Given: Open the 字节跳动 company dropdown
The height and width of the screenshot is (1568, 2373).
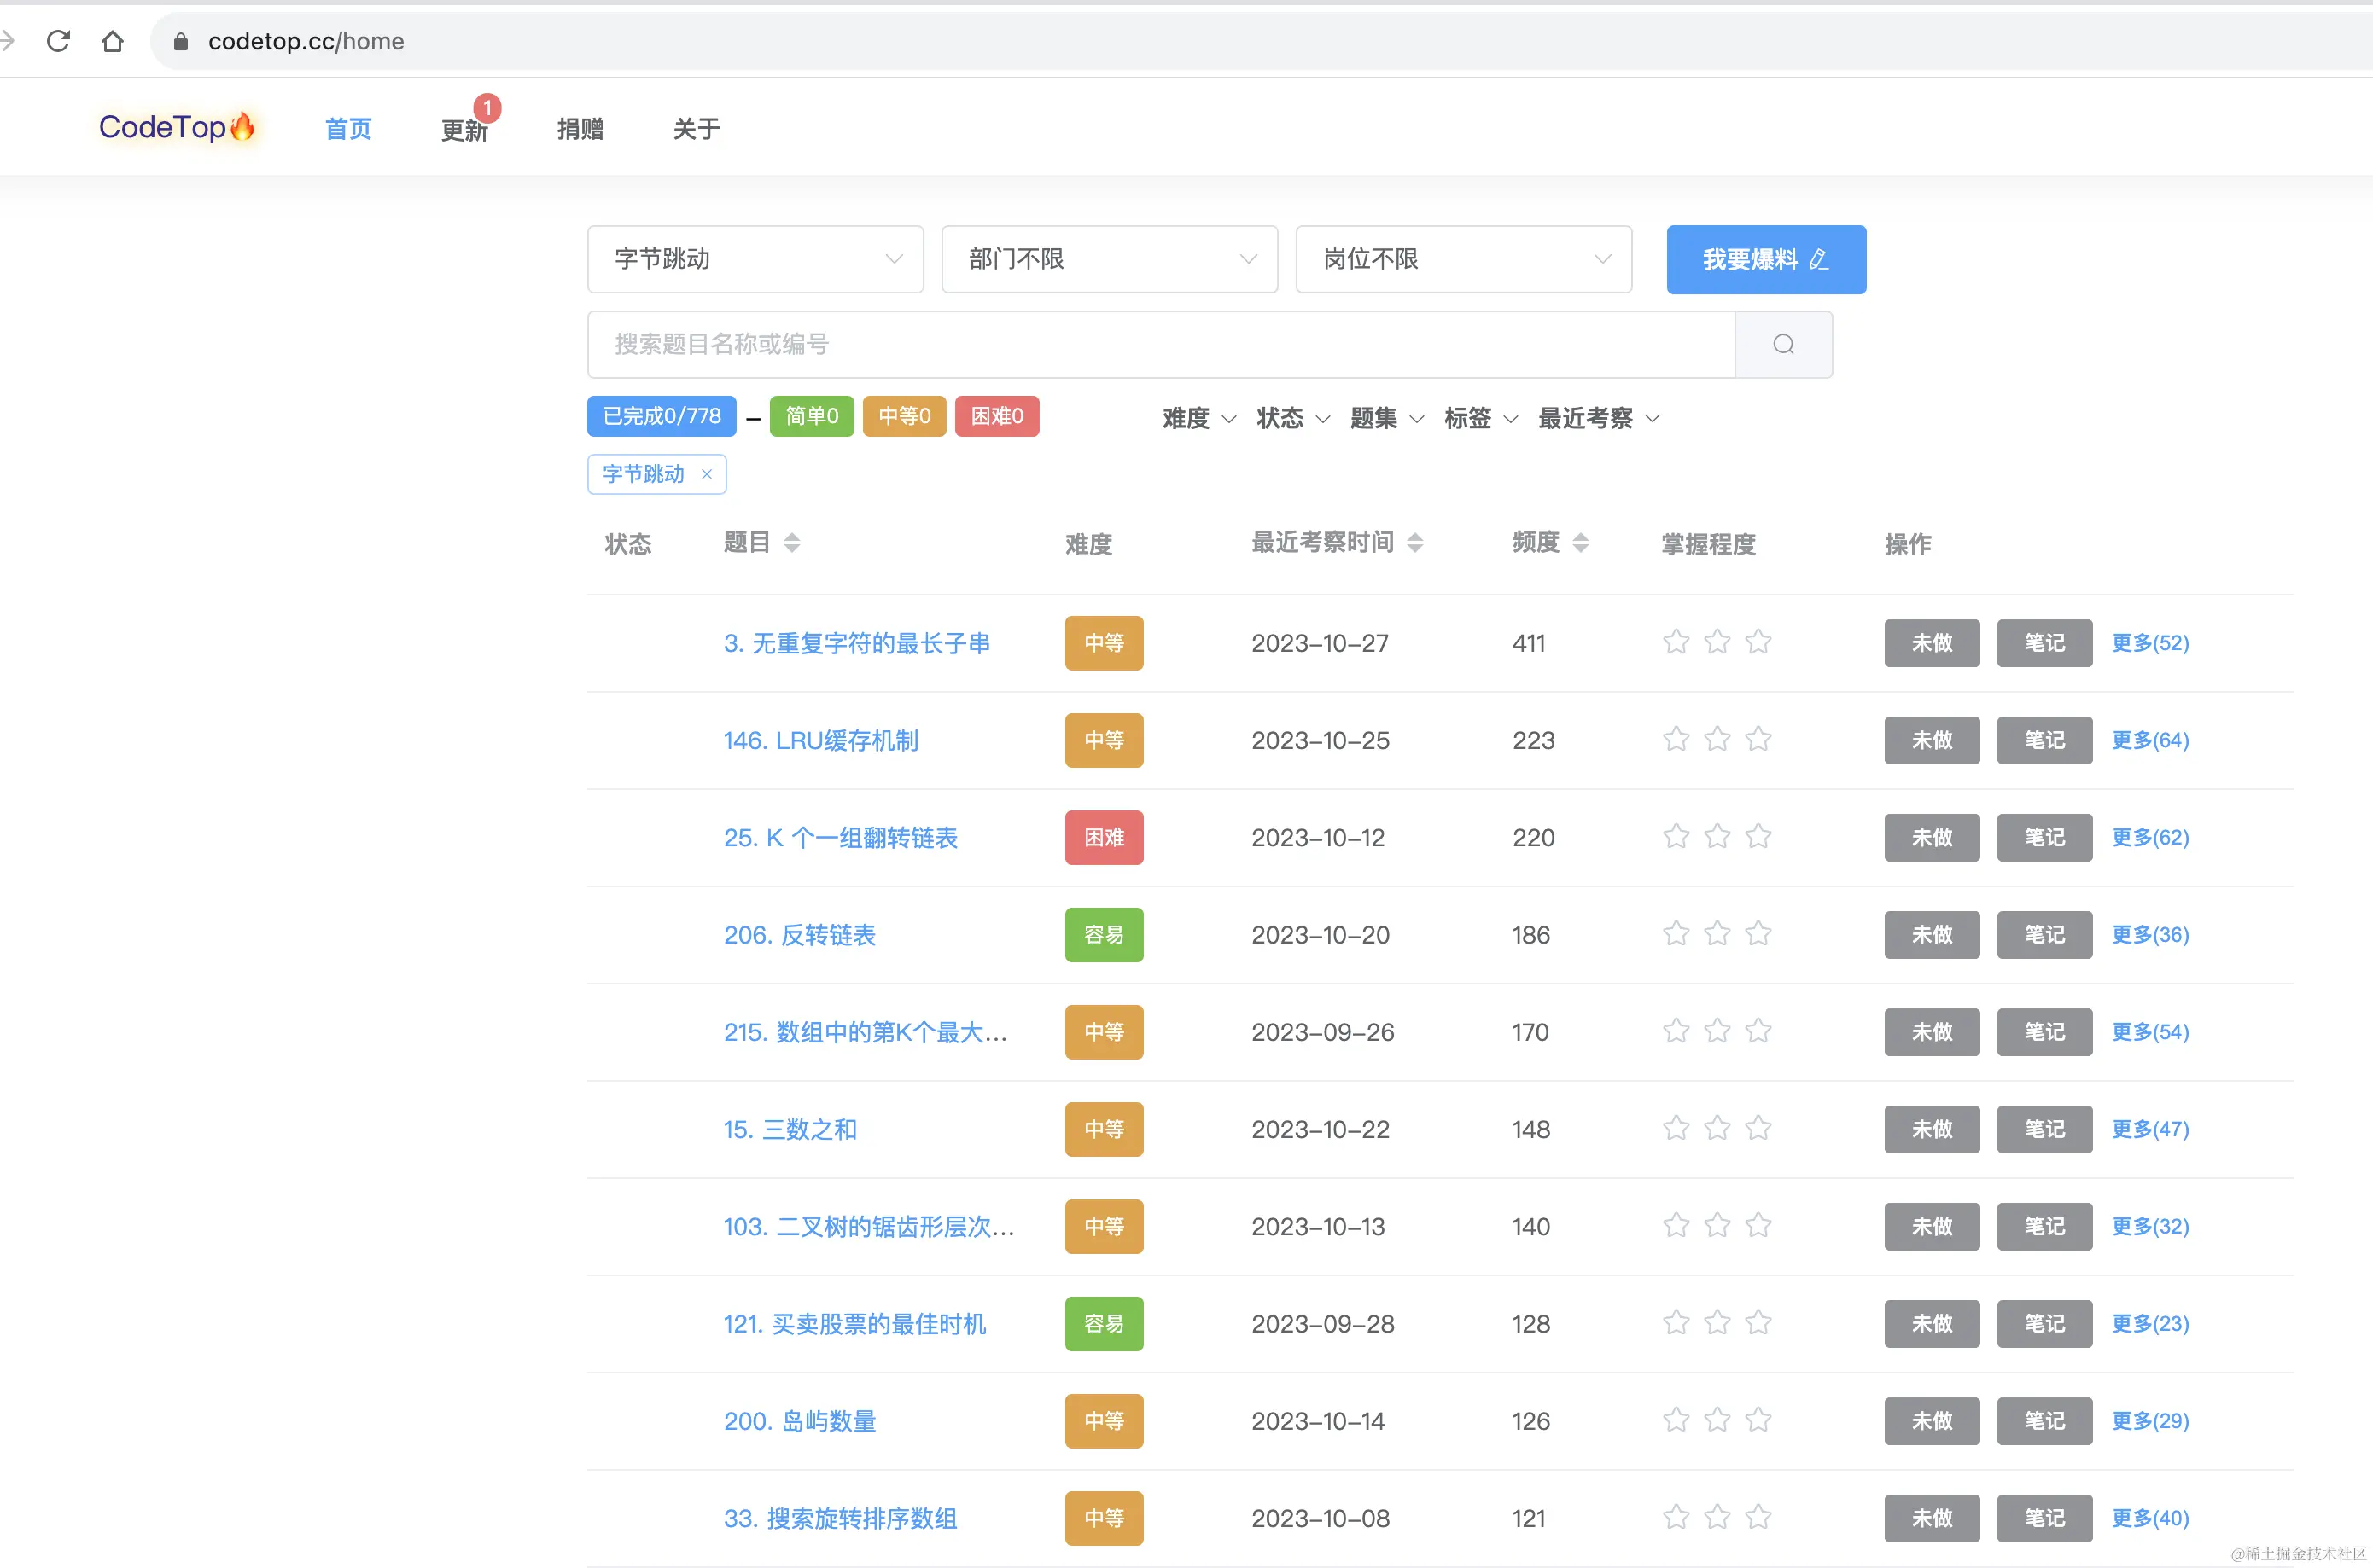Looking at the screenshot, I should [x=755, y=259].
